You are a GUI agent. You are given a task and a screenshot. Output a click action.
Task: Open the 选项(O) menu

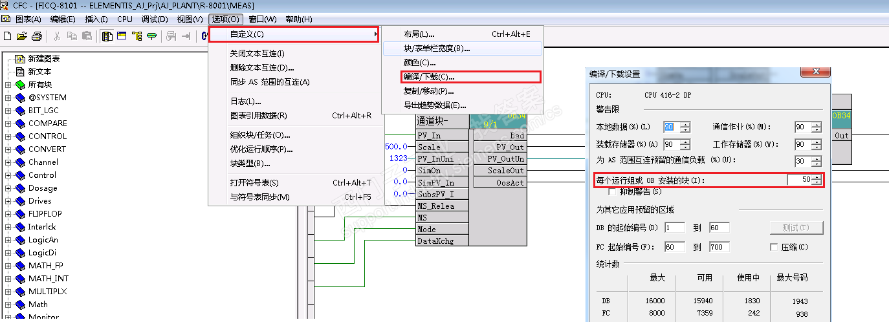(226, 19)
